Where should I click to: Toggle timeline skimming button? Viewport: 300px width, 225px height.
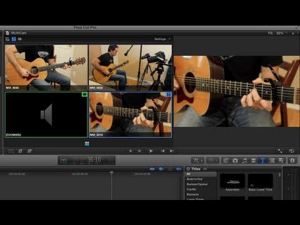click(x=152, y=169)
